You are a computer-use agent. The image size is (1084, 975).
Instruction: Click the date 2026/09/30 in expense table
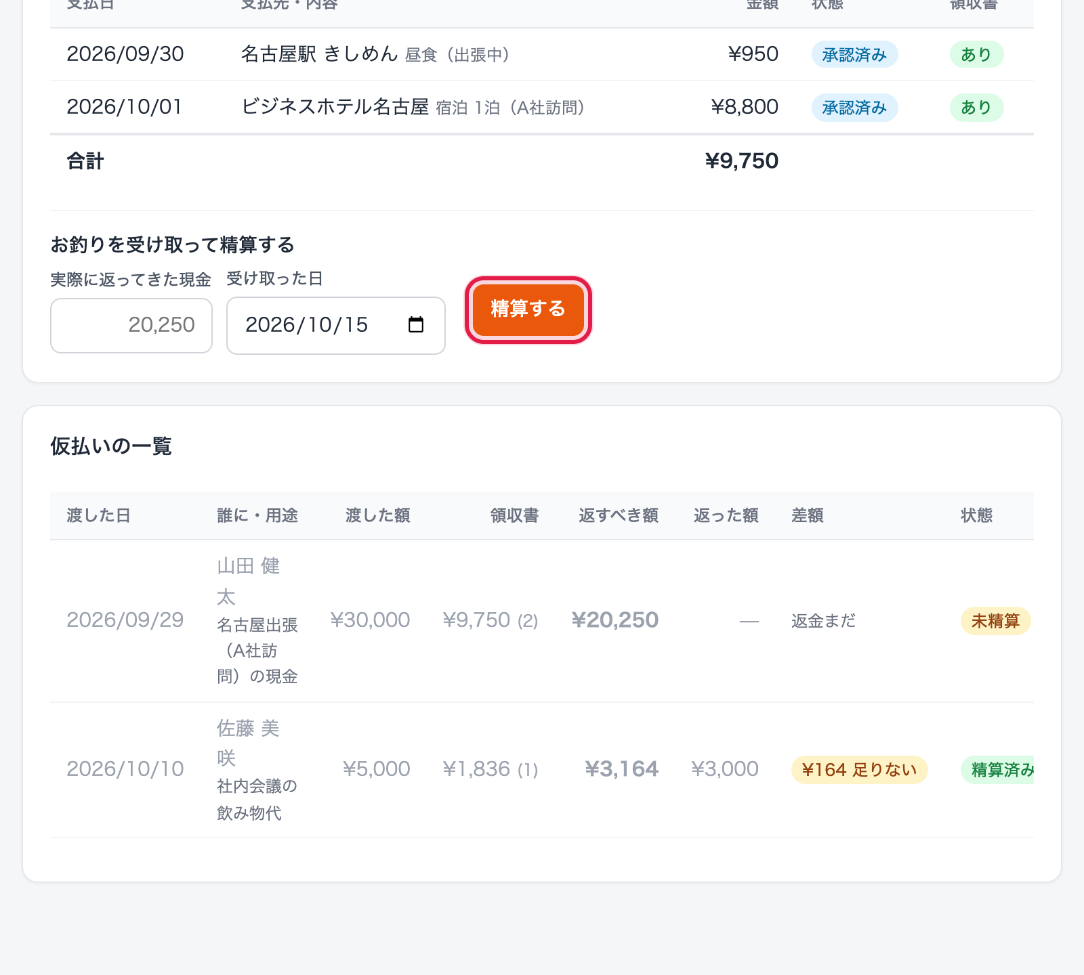pyautogui.click(x=125, y=54)
